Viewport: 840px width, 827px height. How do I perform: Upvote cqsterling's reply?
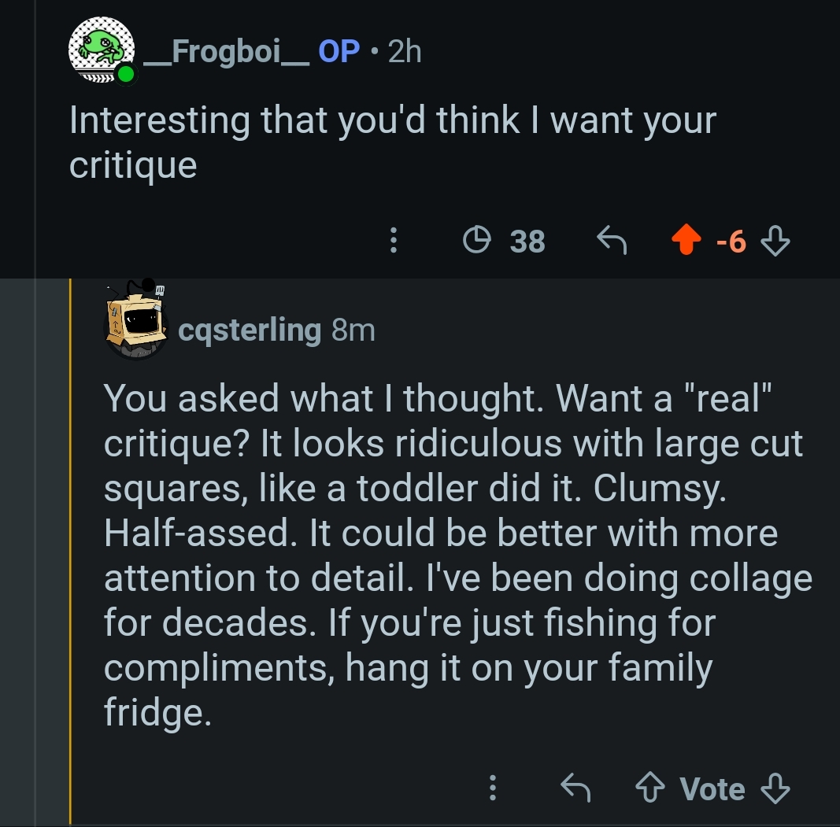click(x=652, y=788)
